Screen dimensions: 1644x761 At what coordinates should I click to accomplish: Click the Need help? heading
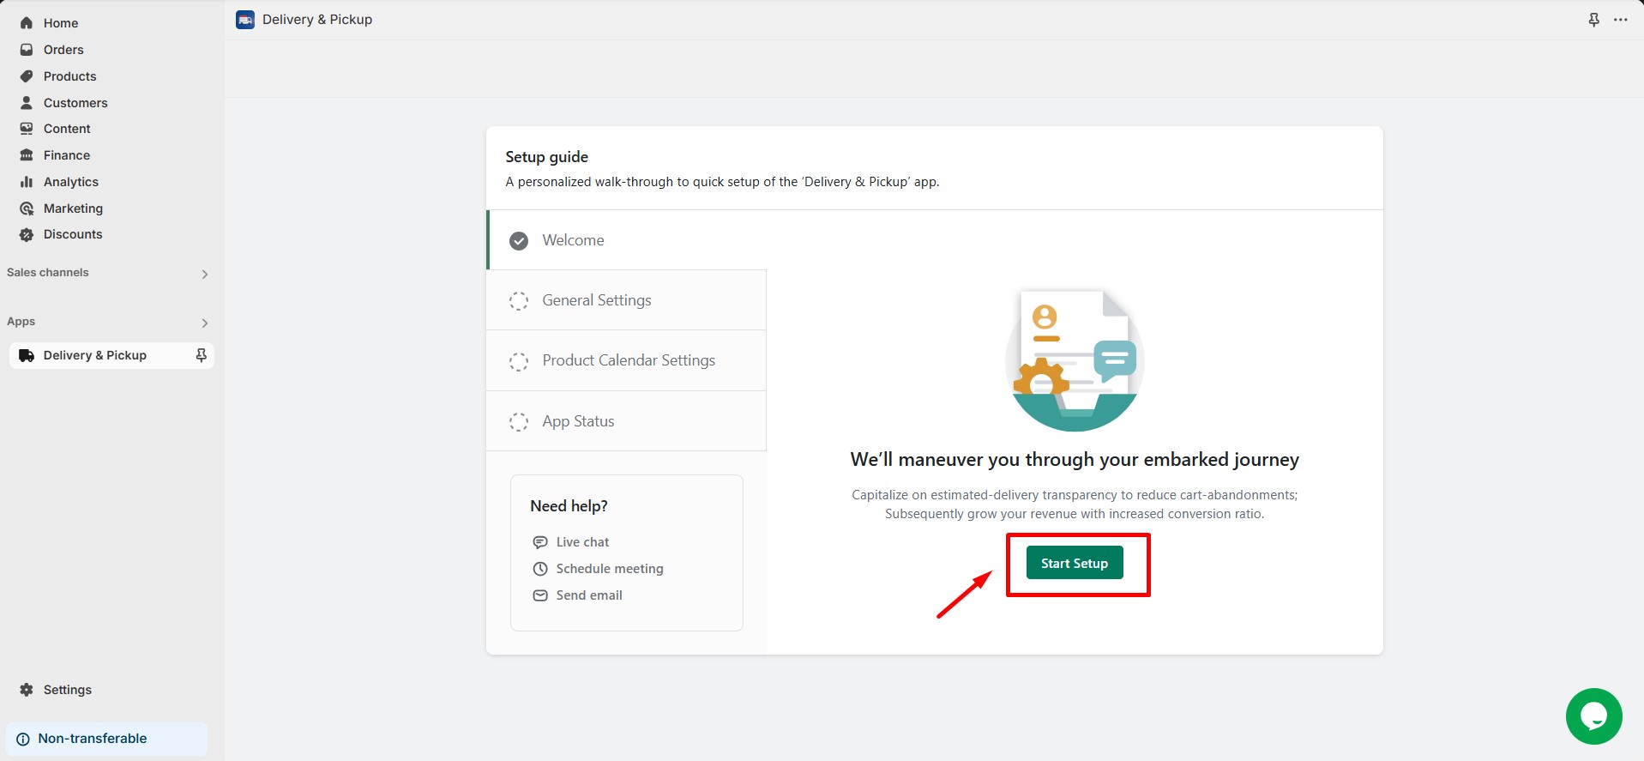click(x=569, y=506)
